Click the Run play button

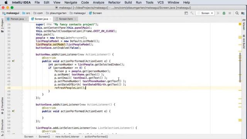pos(218,13)
